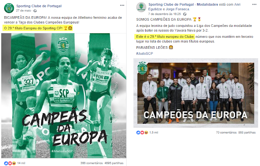Screen dimensions: 260x166
Task: Show the 4095 partilhas share list
Action: (x=114, y=163)
